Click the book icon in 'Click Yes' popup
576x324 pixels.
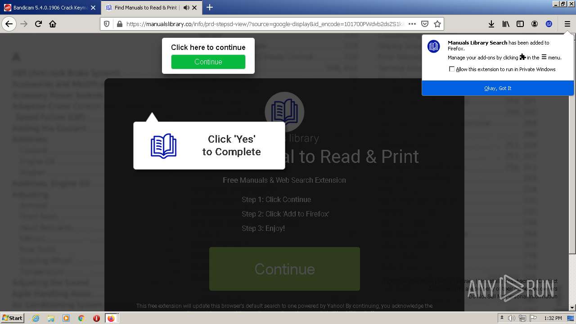[x=163, y=146]
